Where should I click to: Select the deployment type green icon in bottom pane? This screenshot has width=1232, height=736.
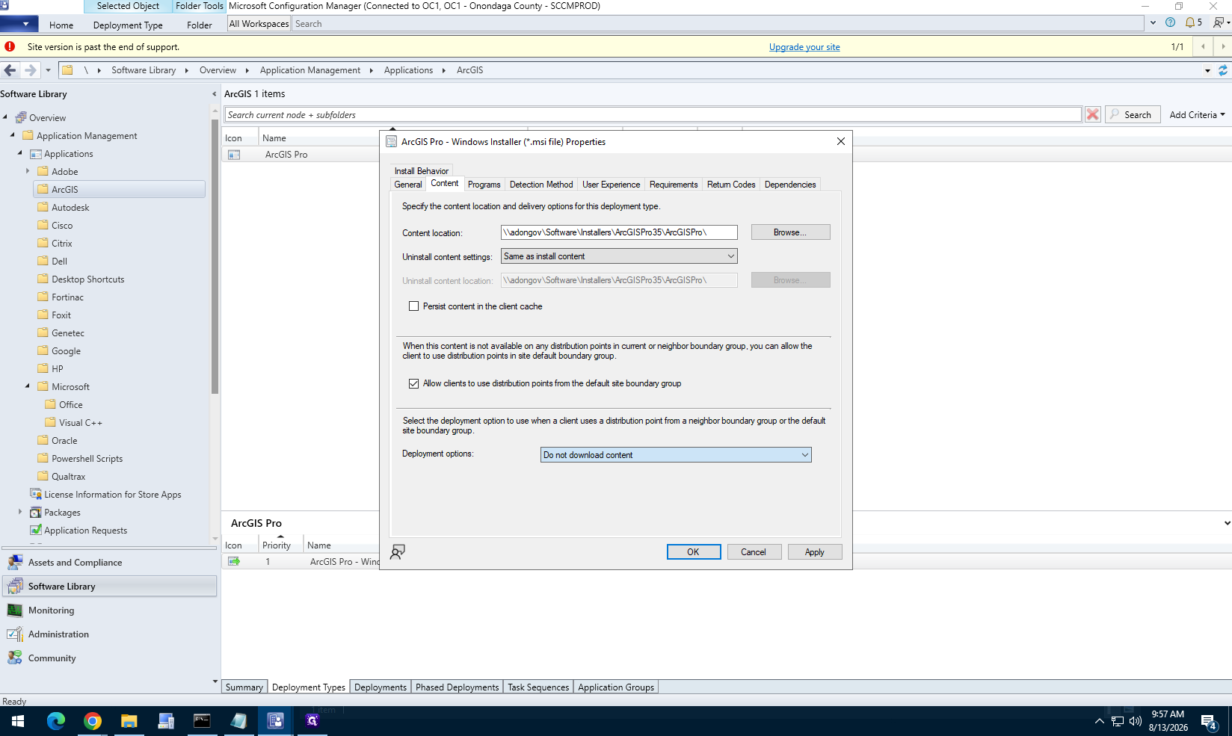[234, 561]
